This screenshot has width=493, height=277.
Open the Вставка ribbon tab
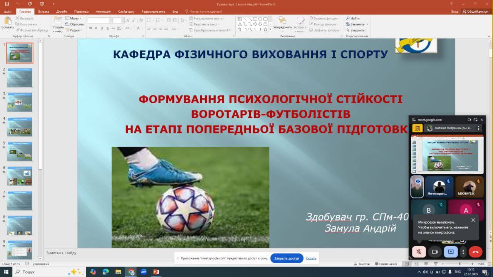pyautogui.click(x=44, y=12)
